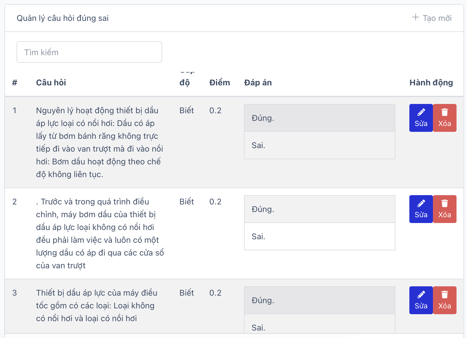The height and width of the screenshot is (338, 467).
Task: Choose Đúng answer in question 2
Action: click(x=319, y=209)
